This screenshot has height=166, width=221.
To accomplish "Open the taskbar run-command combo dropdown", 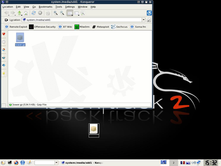I will [56, 163].
